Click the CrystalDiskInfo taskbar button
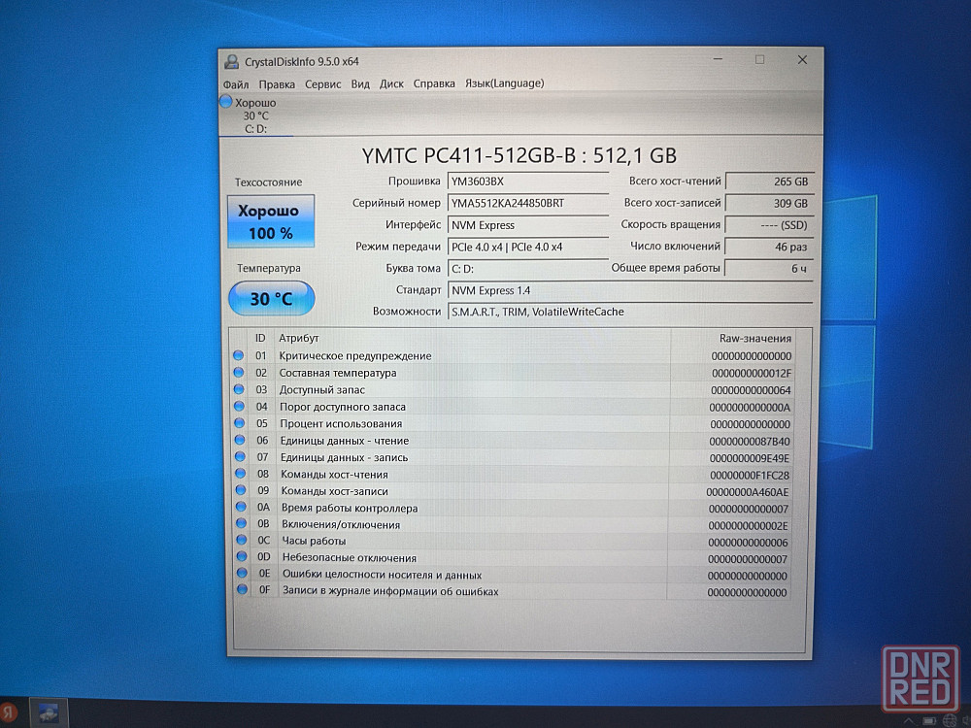The image size is (971, 728). (49, 714)
